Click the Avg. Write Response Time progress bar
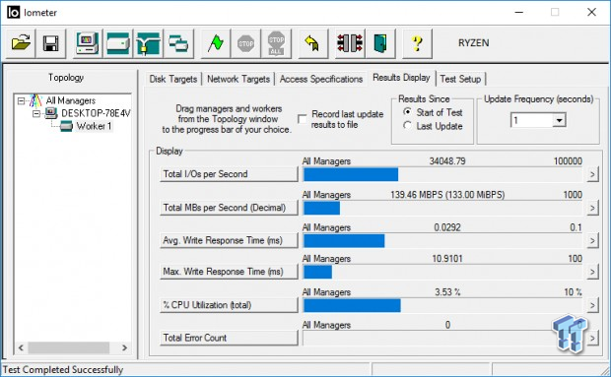Screen dimensions: 611x377 (x=442, y=241)
